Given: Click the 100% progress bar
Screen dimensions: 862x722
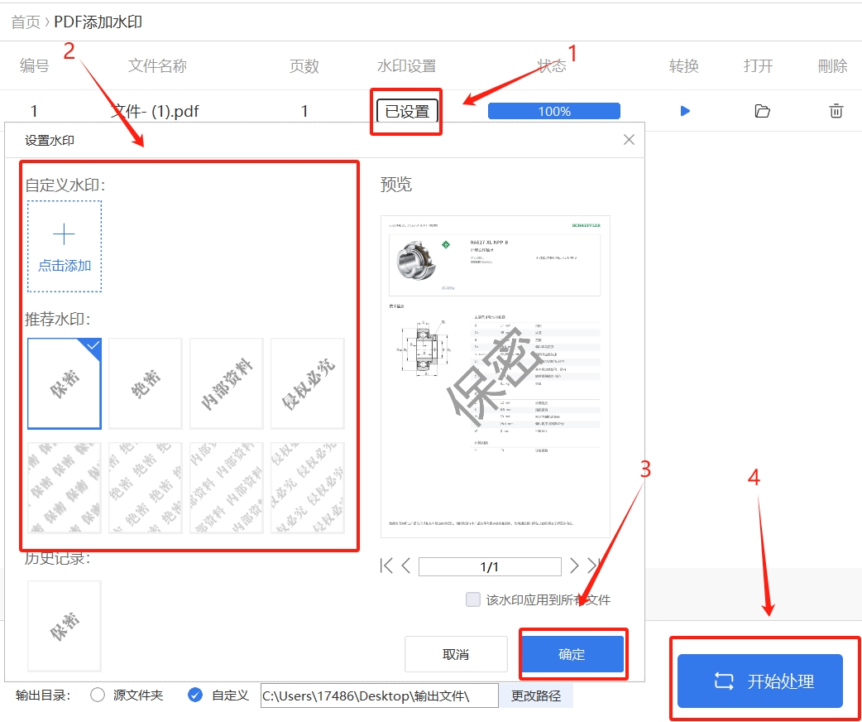Looking at the screenshot, I should click(x=553, y=110).
